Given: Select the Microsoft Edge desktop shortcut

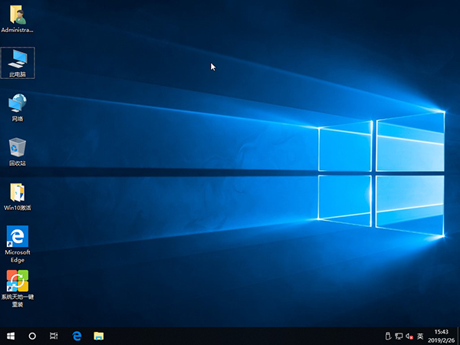Looking at the screenshot, I should click(18, 244).
